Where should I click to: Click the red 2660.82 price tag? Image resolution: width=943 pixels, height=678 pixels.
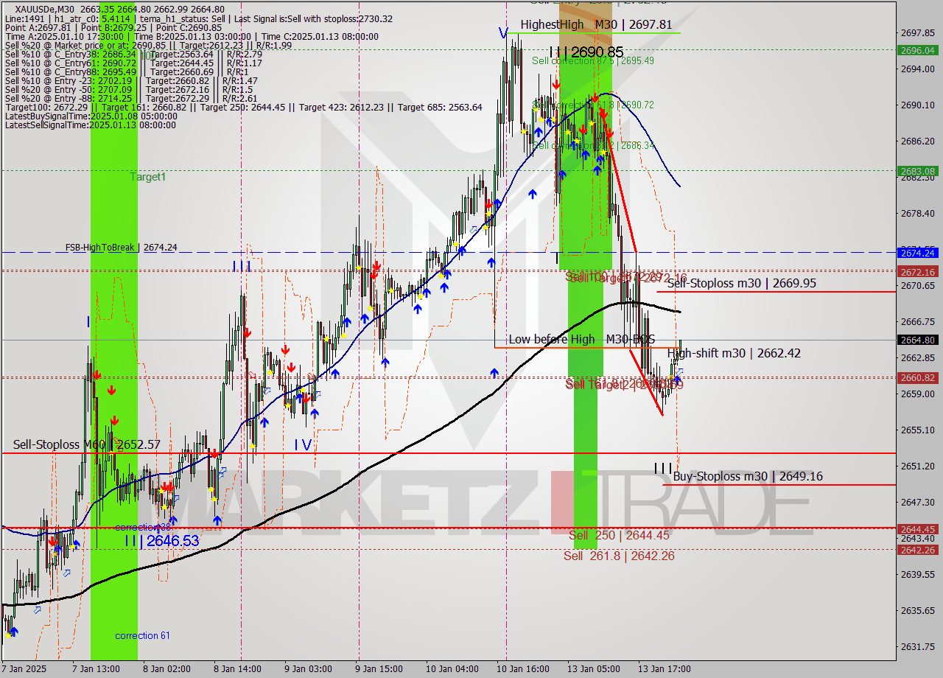coord(918,377)
